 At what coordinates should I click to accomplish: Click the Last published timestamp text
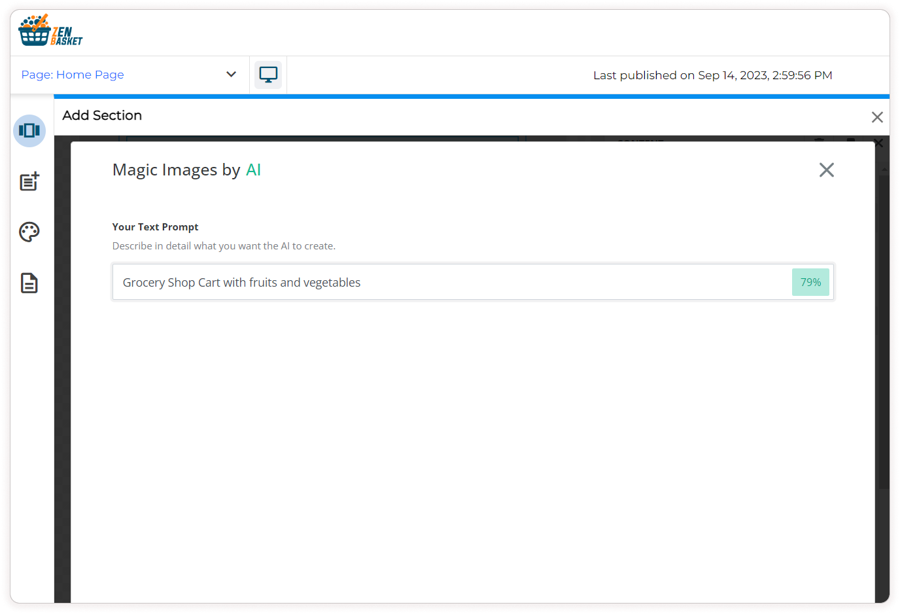[x=712, y=75]
